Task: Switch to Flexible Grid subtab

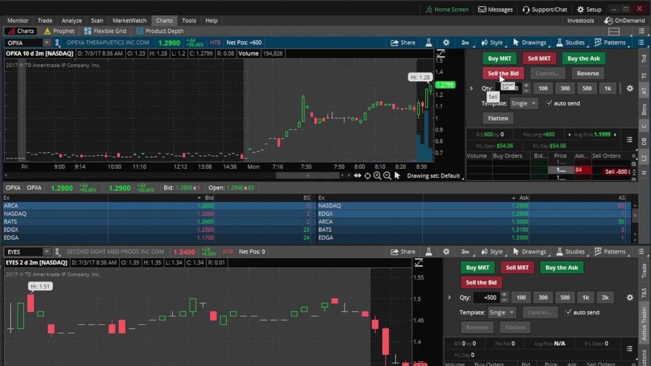Action: click(x=105, y=31)
